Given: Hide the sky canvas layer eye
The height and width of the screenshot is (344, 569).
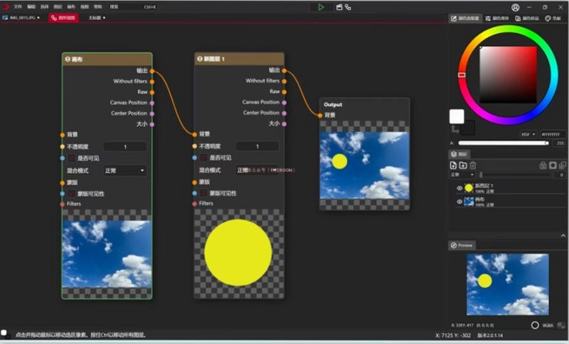Looking at the screenshot, I should [459, 201].
